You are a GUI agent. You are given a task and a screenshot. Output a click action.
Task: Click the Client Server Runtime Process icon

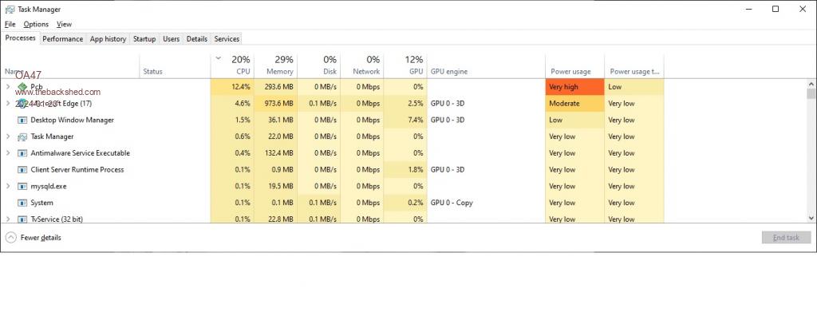click(x=22, y=170)
